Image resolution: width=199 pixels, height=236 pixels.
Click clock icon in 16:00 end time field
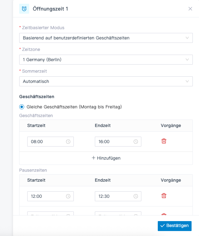tap(136, 142)
